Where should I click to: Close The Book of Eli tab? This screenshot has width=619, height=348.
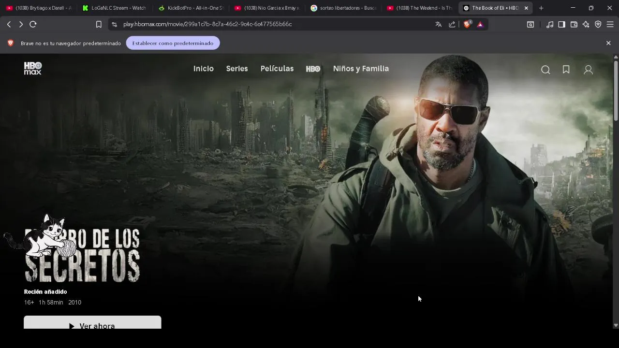526,8
